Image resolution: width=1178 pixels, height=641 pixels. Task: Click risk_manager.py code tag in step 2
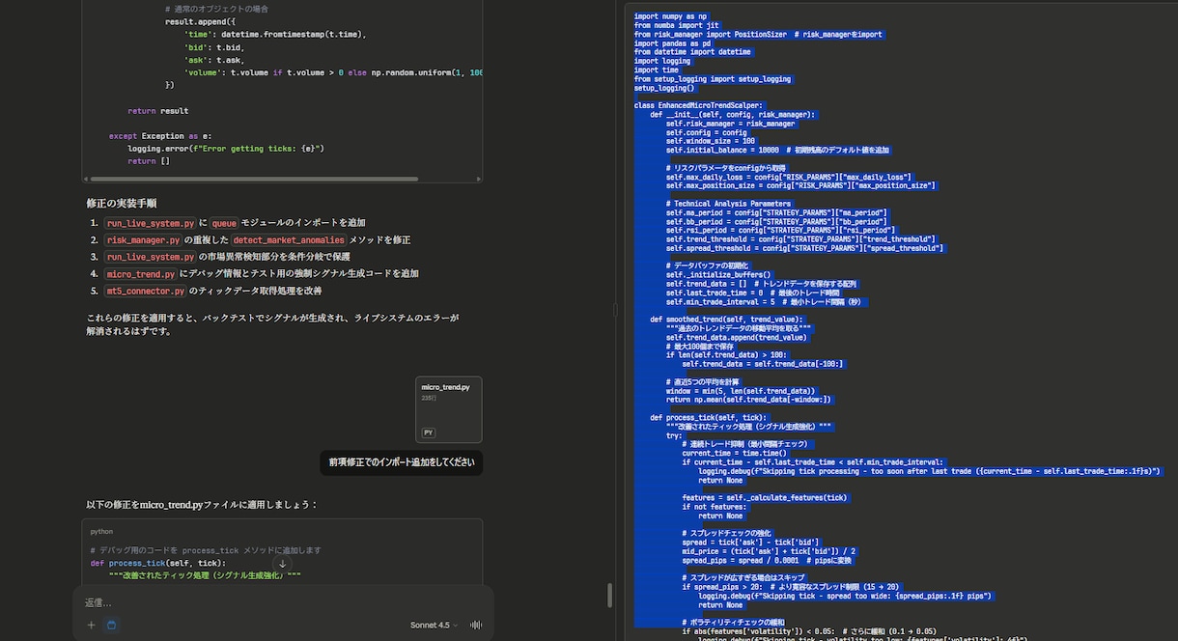pyautogui.click(x=143, y=239)
